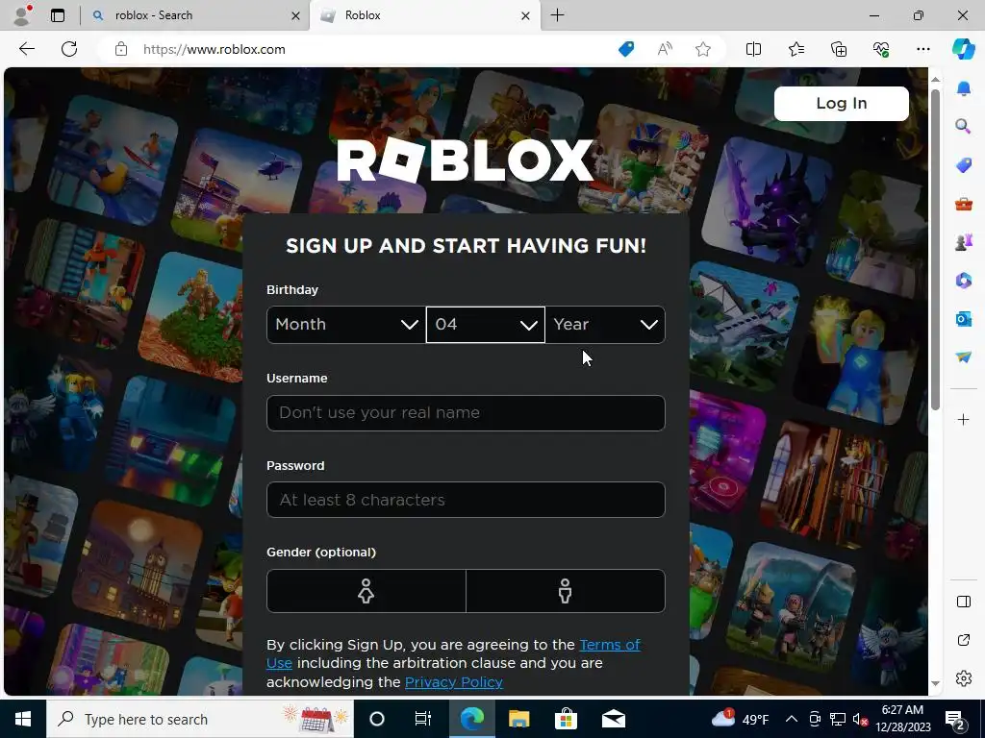Screen dimensions: 985x738
Task: Open Browser essentials heart icon
Action: 881,49
